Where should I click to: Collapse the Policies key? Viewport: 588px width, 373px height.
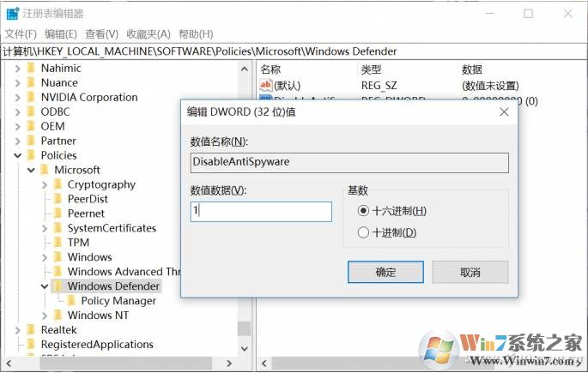pyautogui.click(x=18, y=155)
